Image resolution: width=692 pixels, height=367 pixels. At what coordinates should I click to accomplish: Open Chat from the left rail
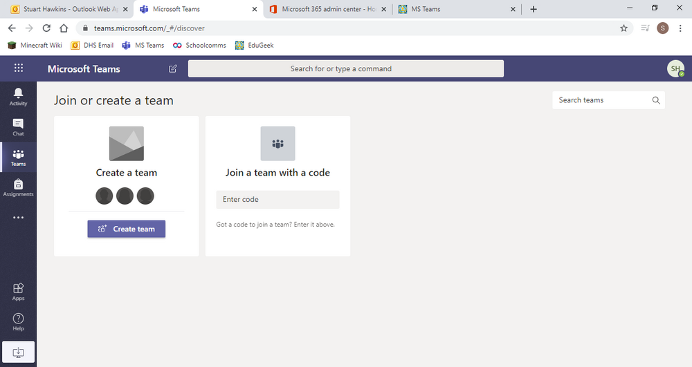(18, 127)
